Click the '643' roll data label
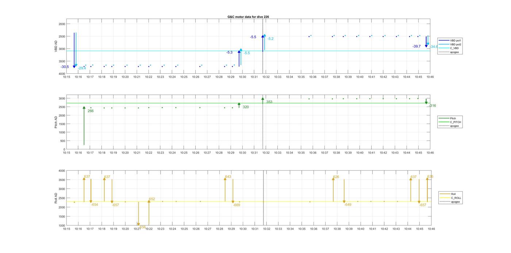The image size is (511, 253). 228,177
